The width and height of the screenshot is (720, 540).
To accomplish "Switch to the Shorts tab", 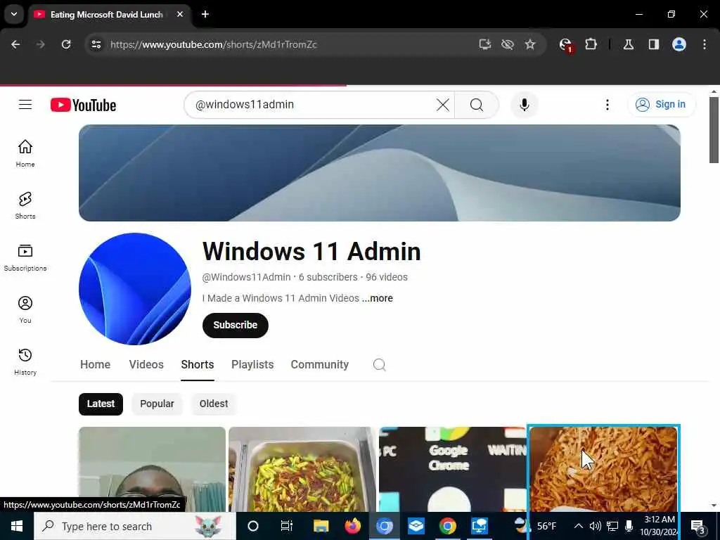I will tap(198, 365).
